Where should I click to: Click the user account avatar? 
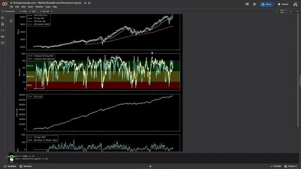point(295,4)
